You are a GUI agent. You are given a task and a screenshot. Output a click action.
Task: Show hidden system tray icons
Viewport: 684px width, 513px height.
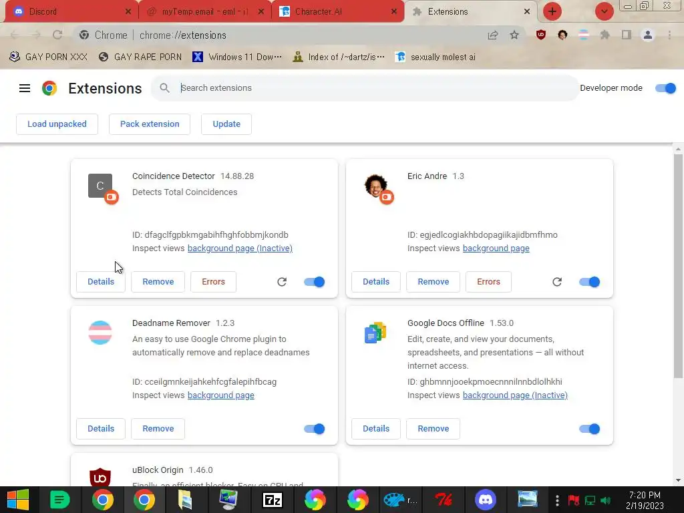click(x=557, y=500)
